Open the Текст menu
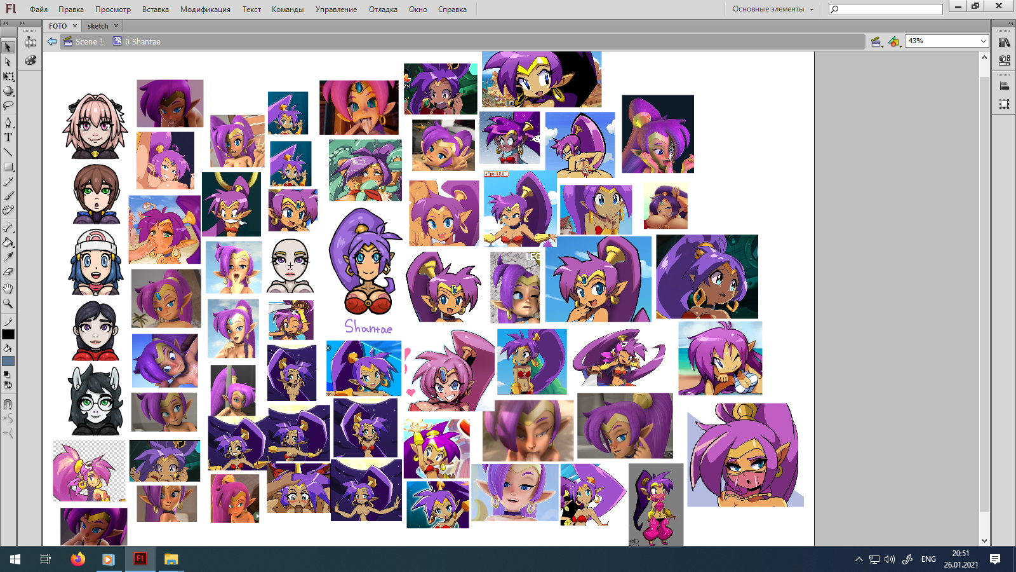 click(x=251, y=10)
